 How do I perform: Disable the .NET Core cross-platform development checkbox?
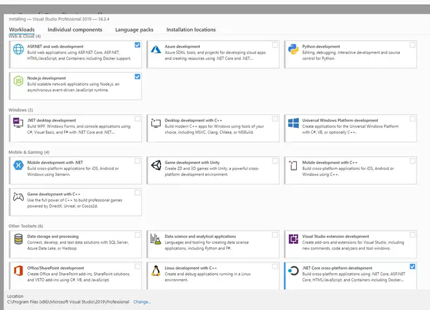(x=412, y=266)
